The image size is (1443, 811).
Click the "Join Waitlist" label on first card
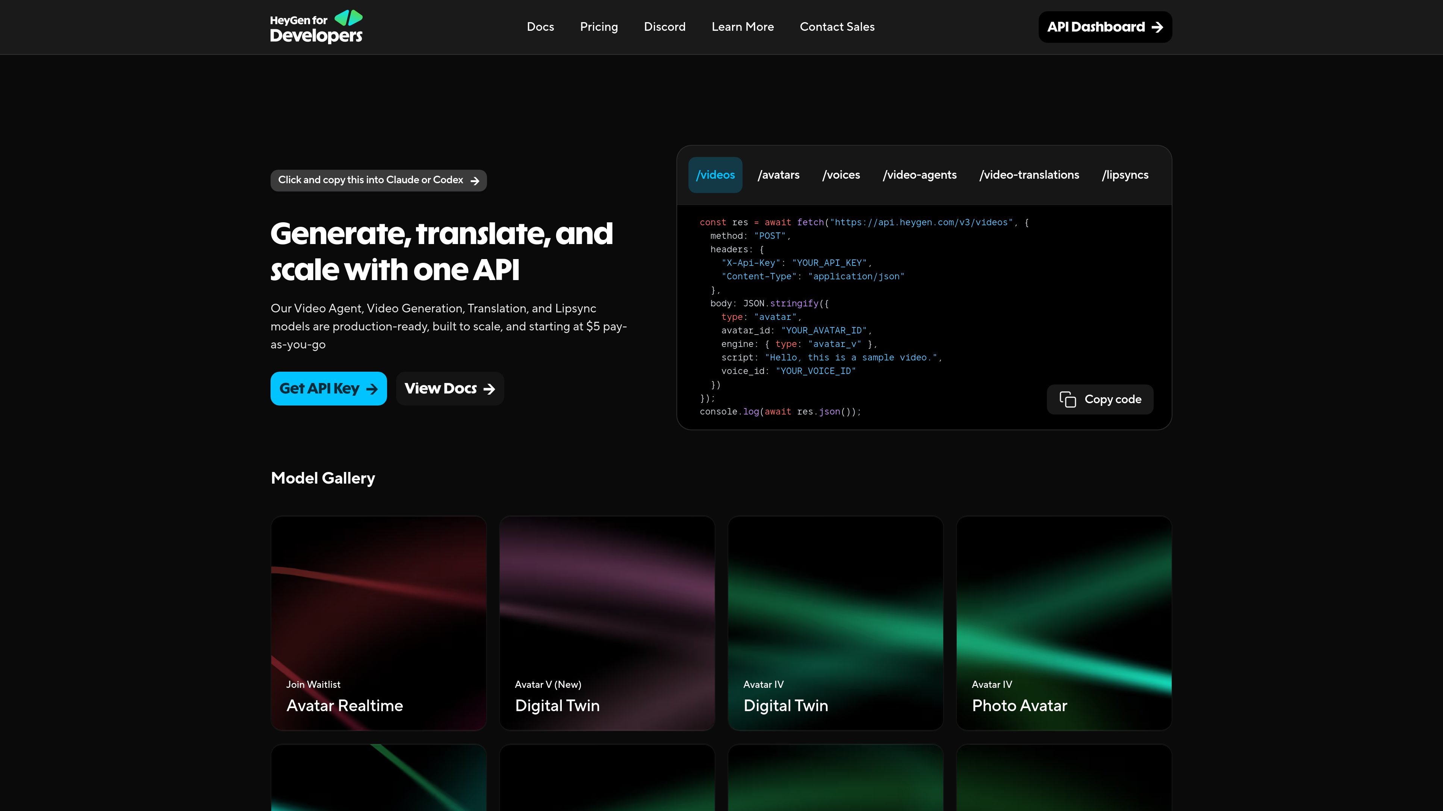pos(313,684)
